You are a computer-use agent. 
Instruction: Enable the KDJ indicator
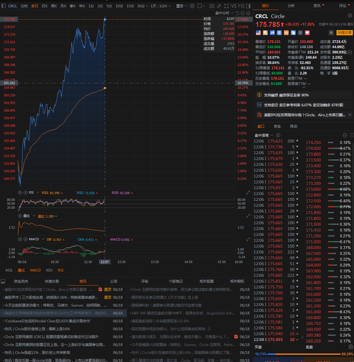(x=49, y=270)
